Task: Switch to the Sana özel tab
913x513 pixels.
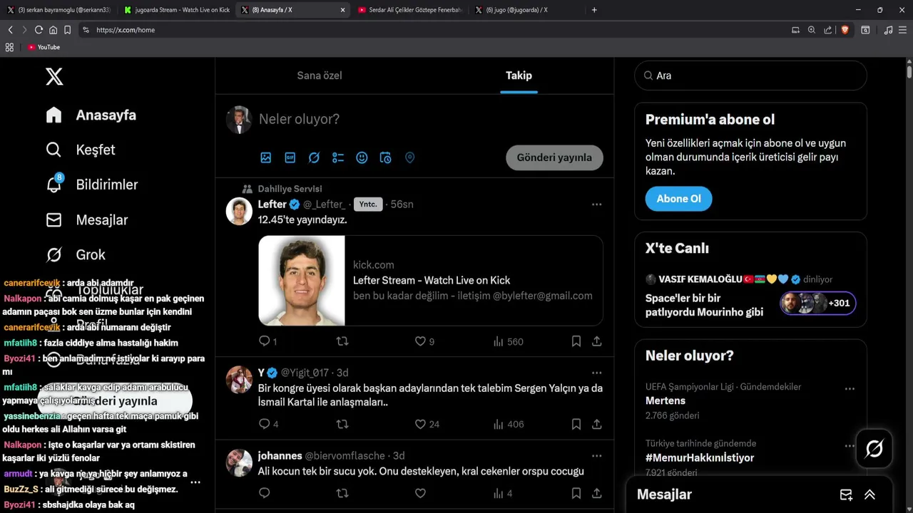Action: click(x=320, y=76)
